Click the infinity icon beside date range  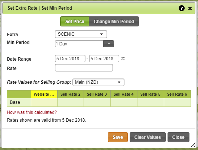[123, 58]
